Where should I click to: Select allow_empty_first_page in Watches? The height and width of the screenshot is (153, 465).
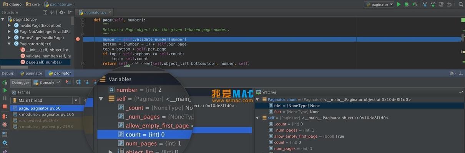coord(306,136)
